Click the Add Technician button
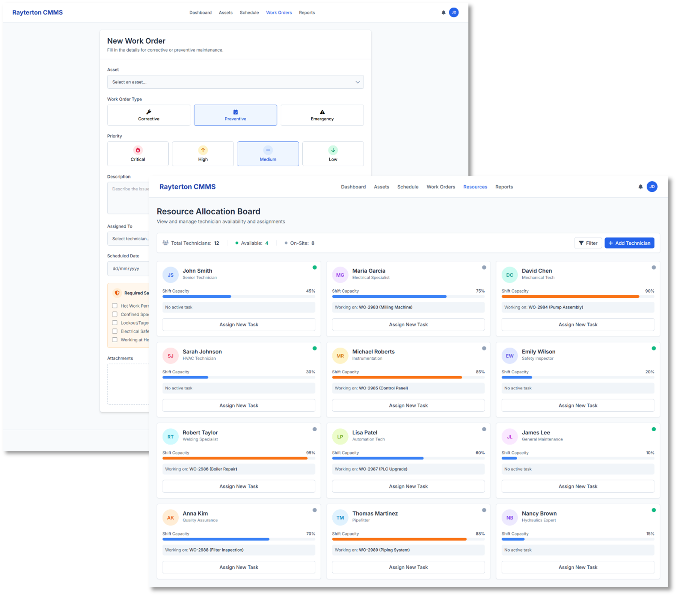Viewport: 677px width, 596px height. (x=629, y=243)
